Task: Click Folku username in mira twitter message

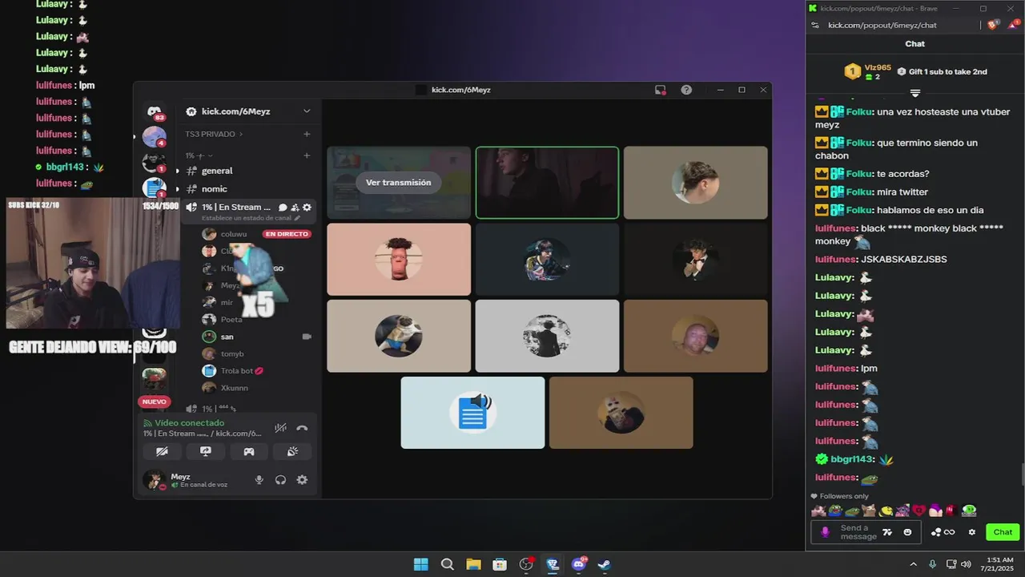Action: (x=859, y=192)
